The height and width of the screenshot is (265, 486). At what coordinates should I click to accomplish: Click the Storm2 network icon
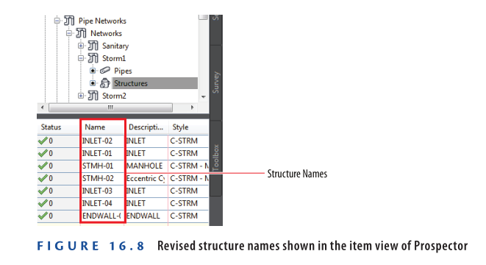[x=93, y=96]
